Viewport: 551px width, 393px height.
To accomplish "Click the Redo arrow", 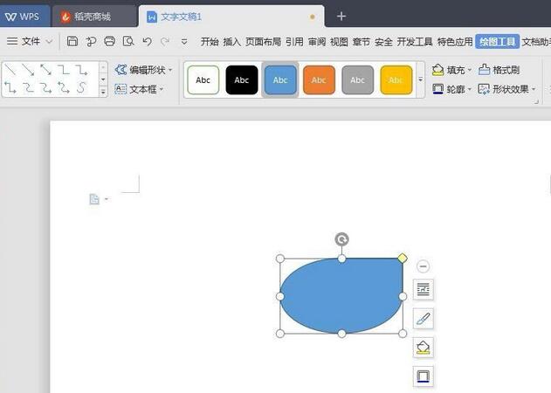I will pos(165,42).
